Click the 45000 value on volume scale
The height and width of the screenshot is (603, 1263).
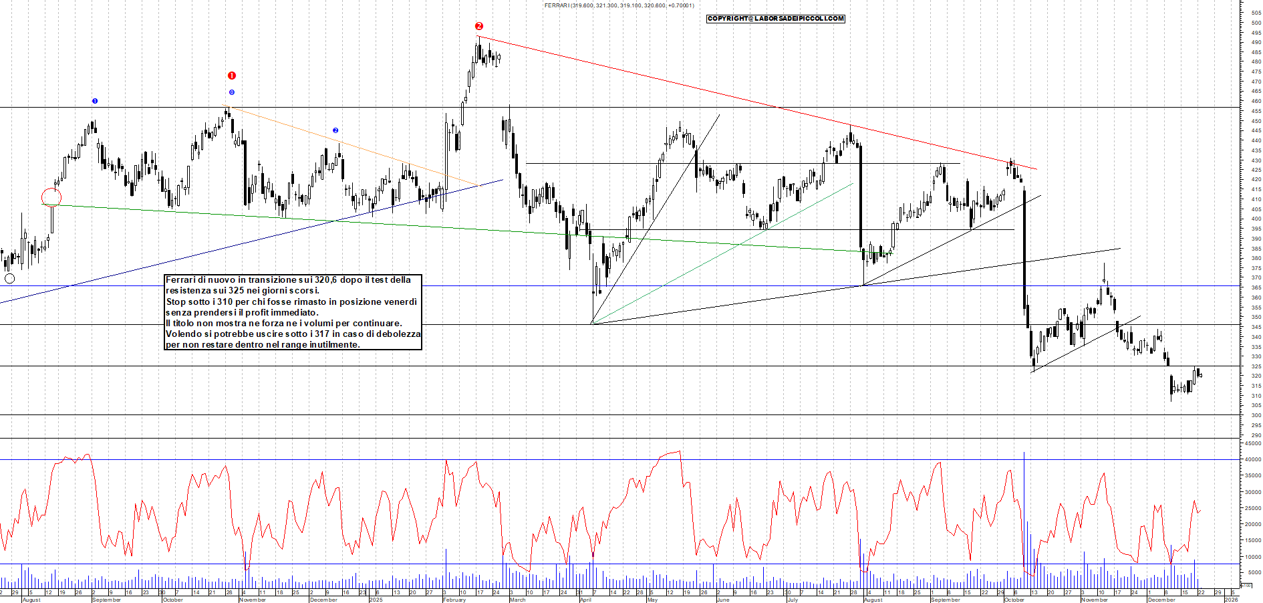(1252, 443)
